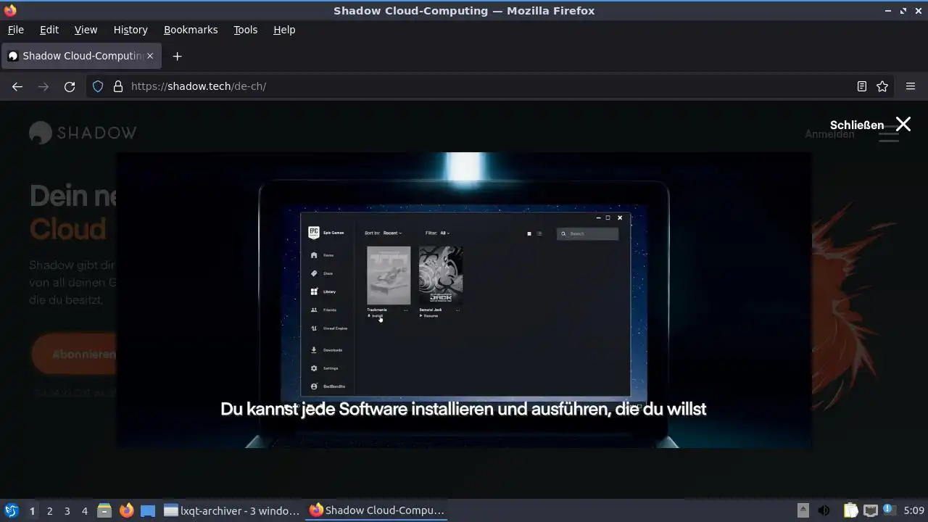Viewport: 928px width, 522px height.
Task: Activate the Shadow Cloud-Computing taskbar entry
Action: click(x=377, y=510)
